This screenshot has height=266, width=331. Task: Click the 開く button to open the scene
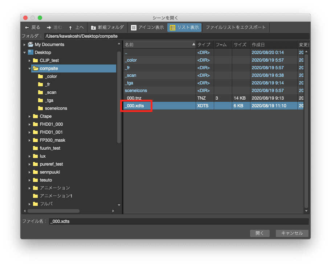point(260,233)
